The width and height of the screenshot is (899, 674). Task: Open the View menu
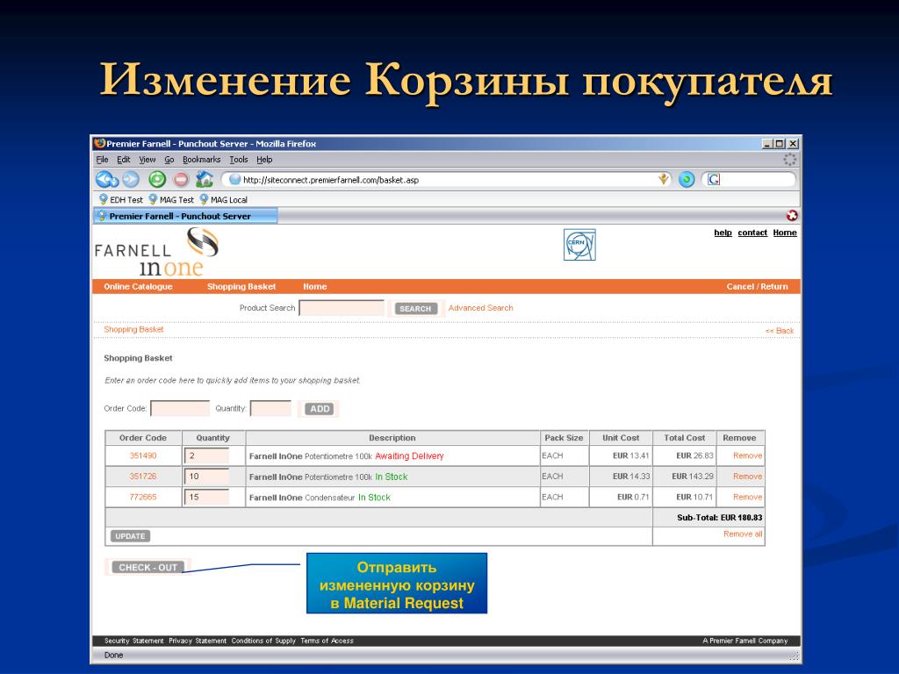point(147,160)
